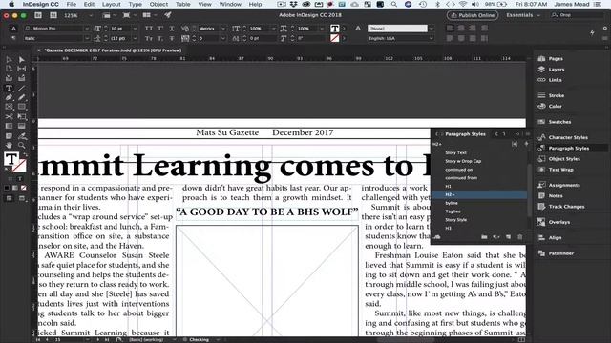
Task: Toggle Underline formatting
Action: tap(172, 29)
